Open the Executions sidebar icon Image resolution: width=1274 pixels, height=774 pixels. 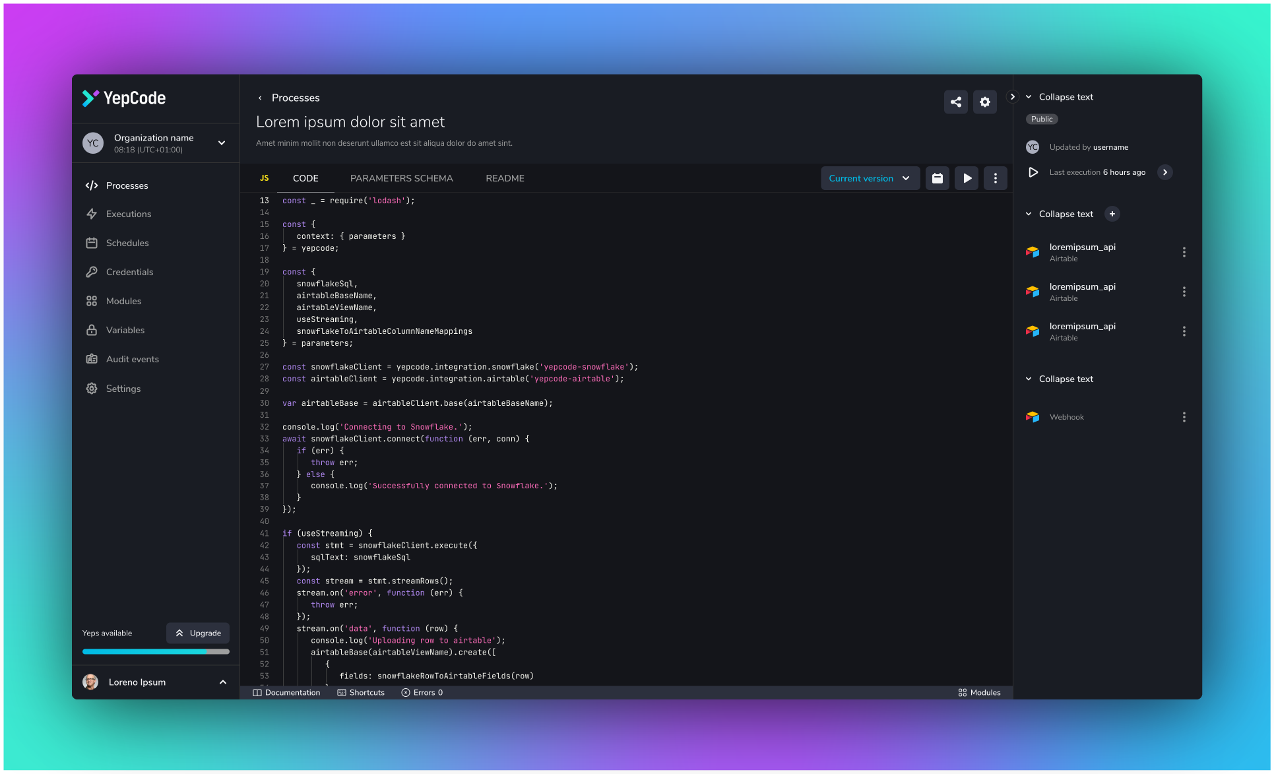[92, 214]
